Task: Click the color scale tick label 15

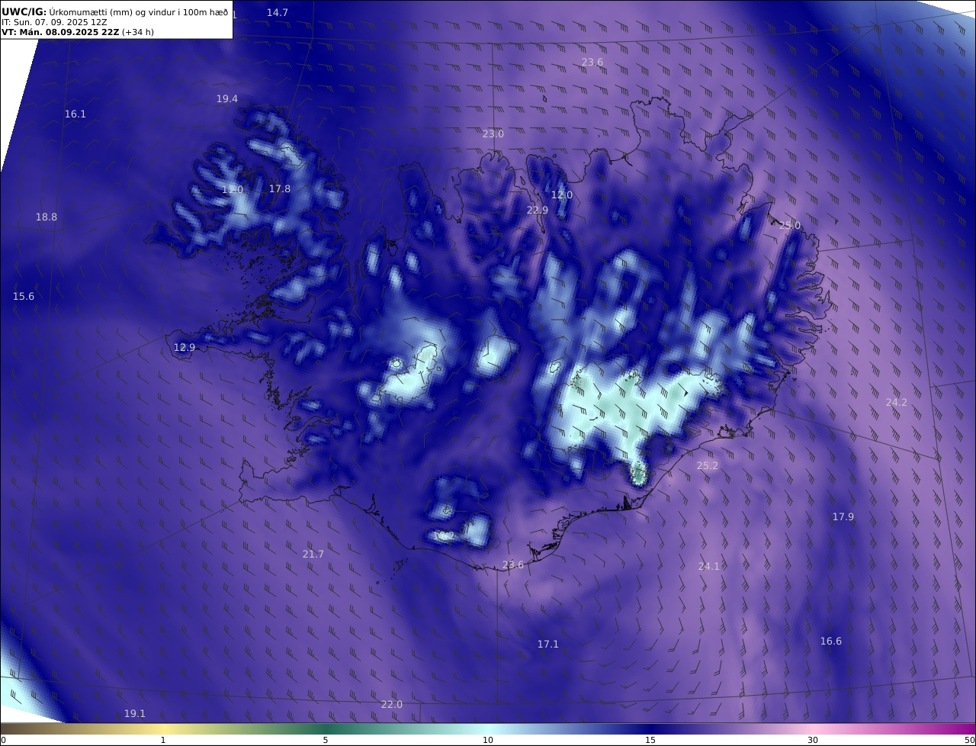Action: [650, 741]
